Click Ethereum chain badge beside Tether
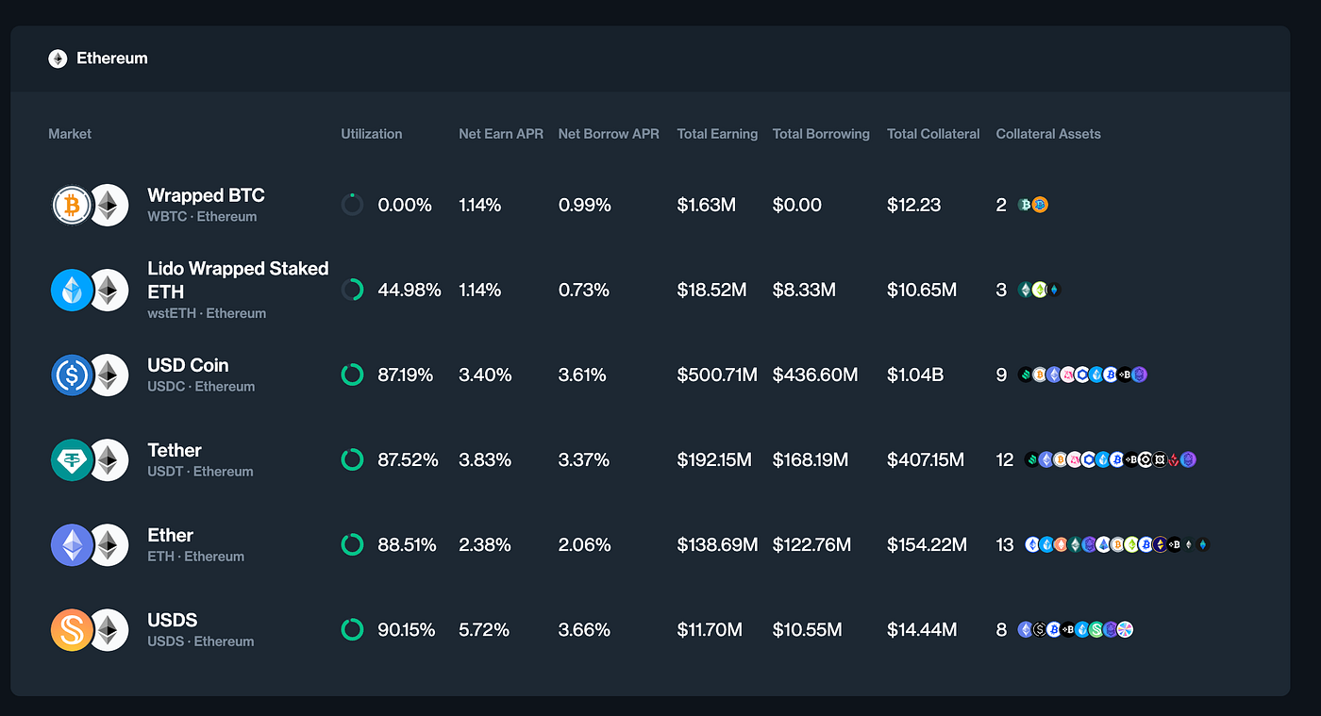 pos(109,459)
